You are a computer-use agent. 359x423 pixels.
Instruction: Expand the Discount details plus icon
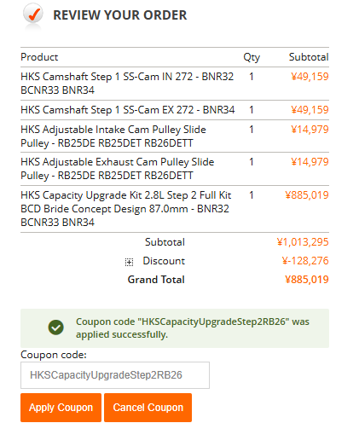coord(129,262)
